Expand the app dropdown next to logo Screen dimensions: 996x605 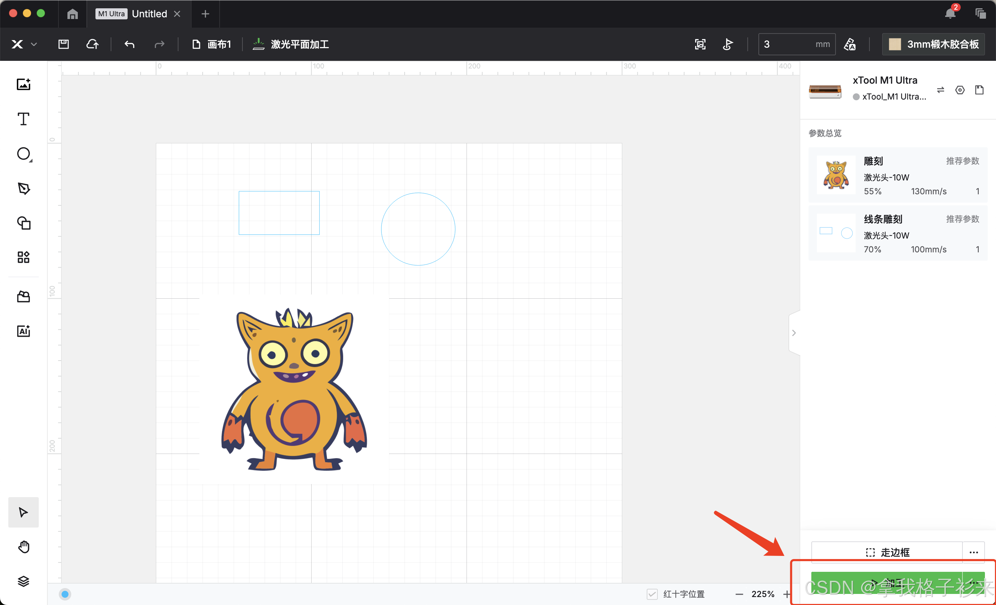click(x=34, y=45)
